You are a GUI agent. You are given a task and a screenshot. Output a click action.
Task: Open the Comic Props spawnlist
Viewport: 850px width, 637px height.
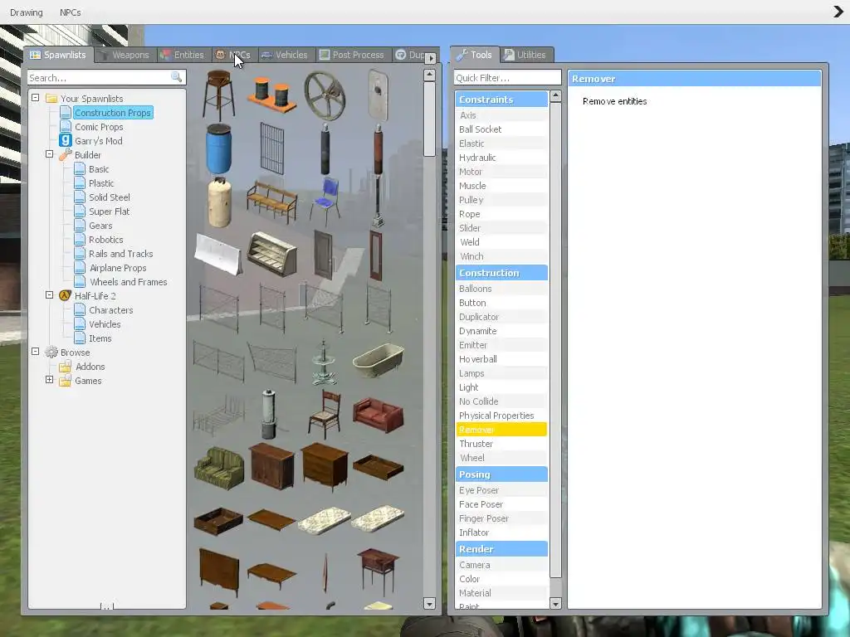pos(99,126)
